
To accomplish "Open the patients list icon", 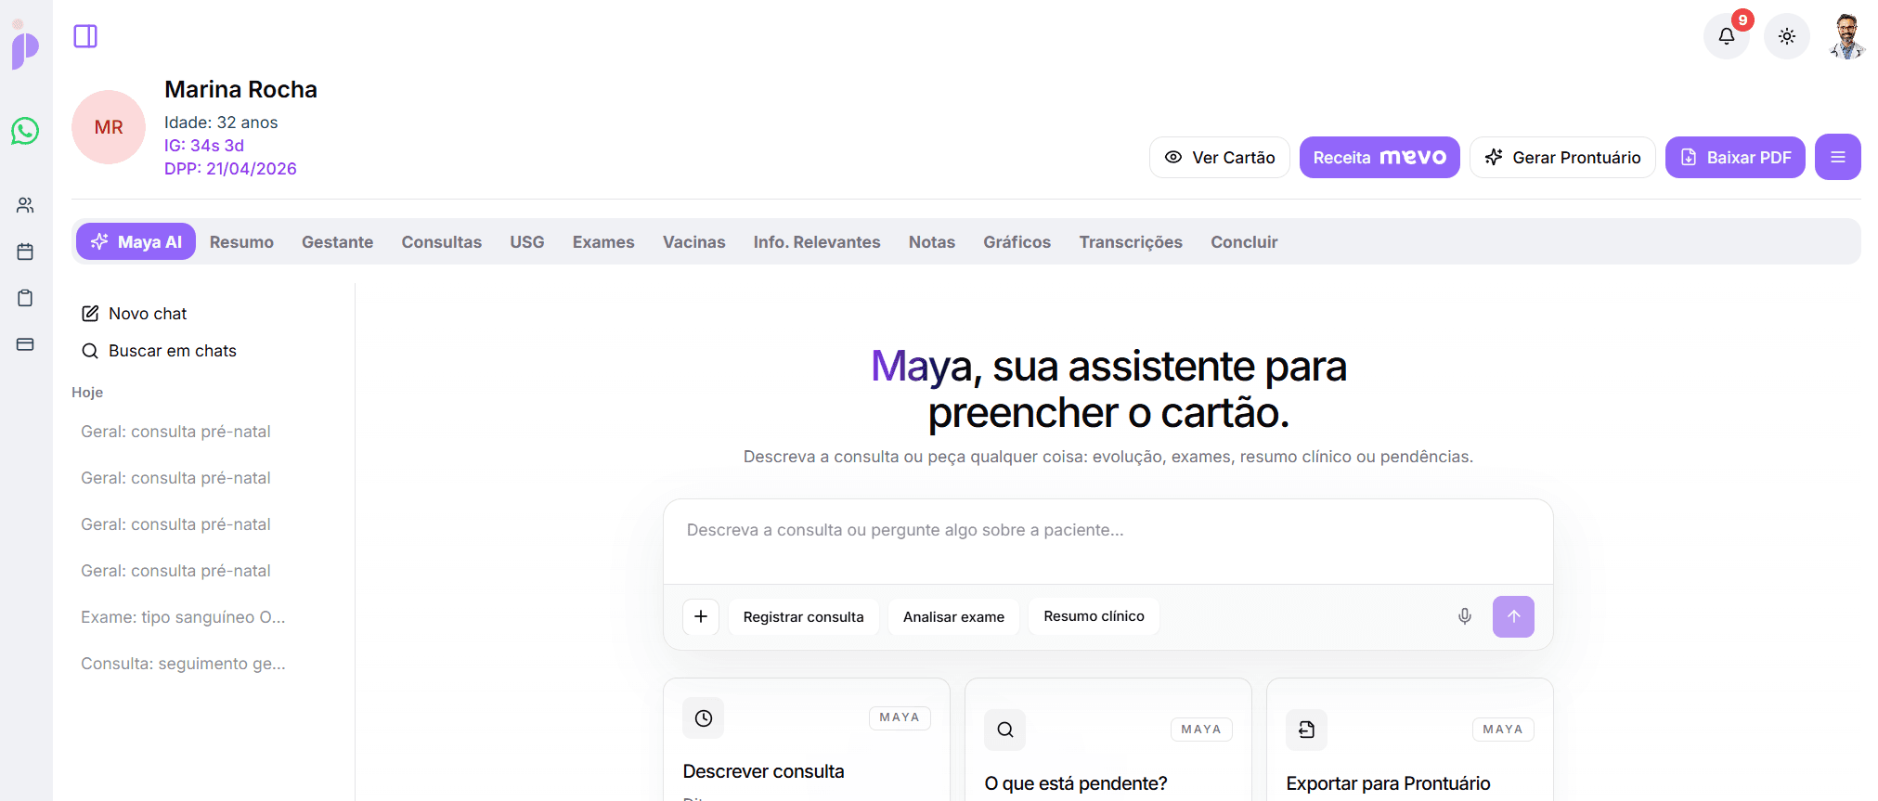I will [25, 205].
